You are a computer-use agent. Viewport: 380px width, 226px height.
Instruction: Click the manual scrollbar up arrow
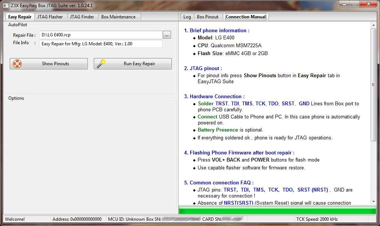click(374, 25)
